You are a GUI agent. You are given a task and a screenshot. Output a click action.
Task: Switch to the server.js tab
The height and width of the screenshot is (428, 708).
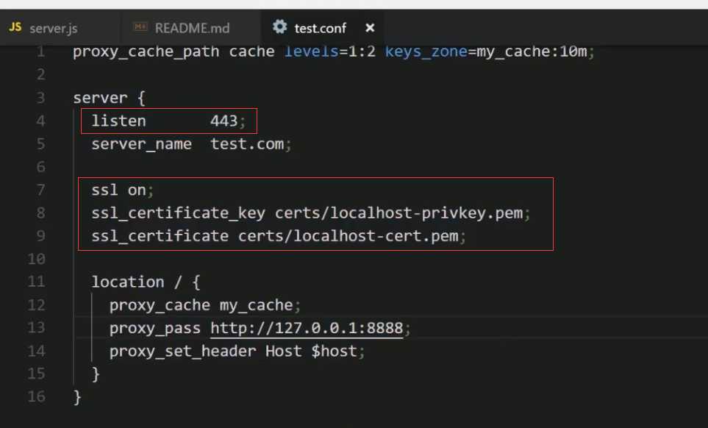(x=53, y=28)
